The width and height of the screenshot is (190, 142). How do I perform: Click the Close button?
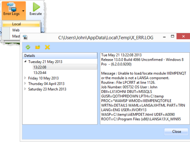click(x=176, y=132)
